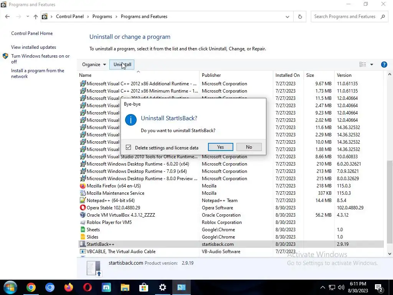
Task: Click the volume speaker tray icon
Action: pyautogui.click(x=341, y=287)
